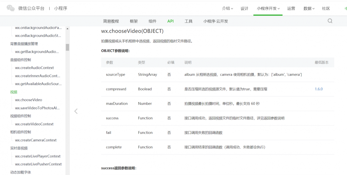Screen dimensions: 347x175
Task: Click the fail parameter cell
Action: coord(108,133)
